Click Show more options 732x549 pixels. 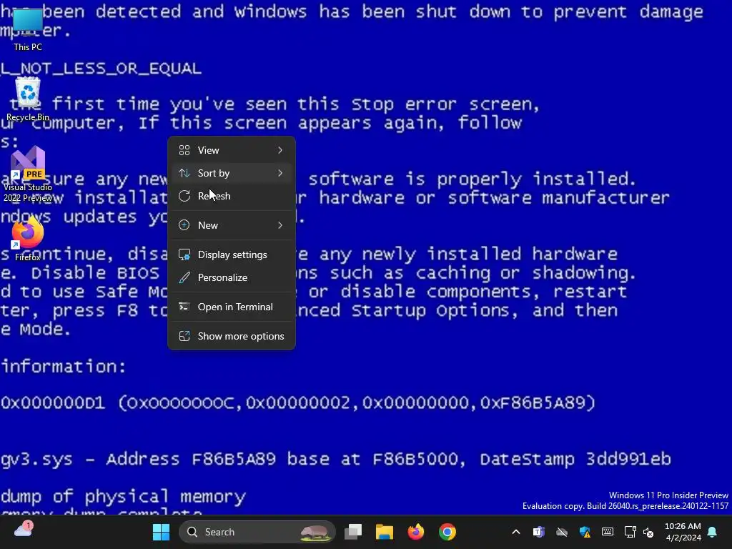pos(232,336)
